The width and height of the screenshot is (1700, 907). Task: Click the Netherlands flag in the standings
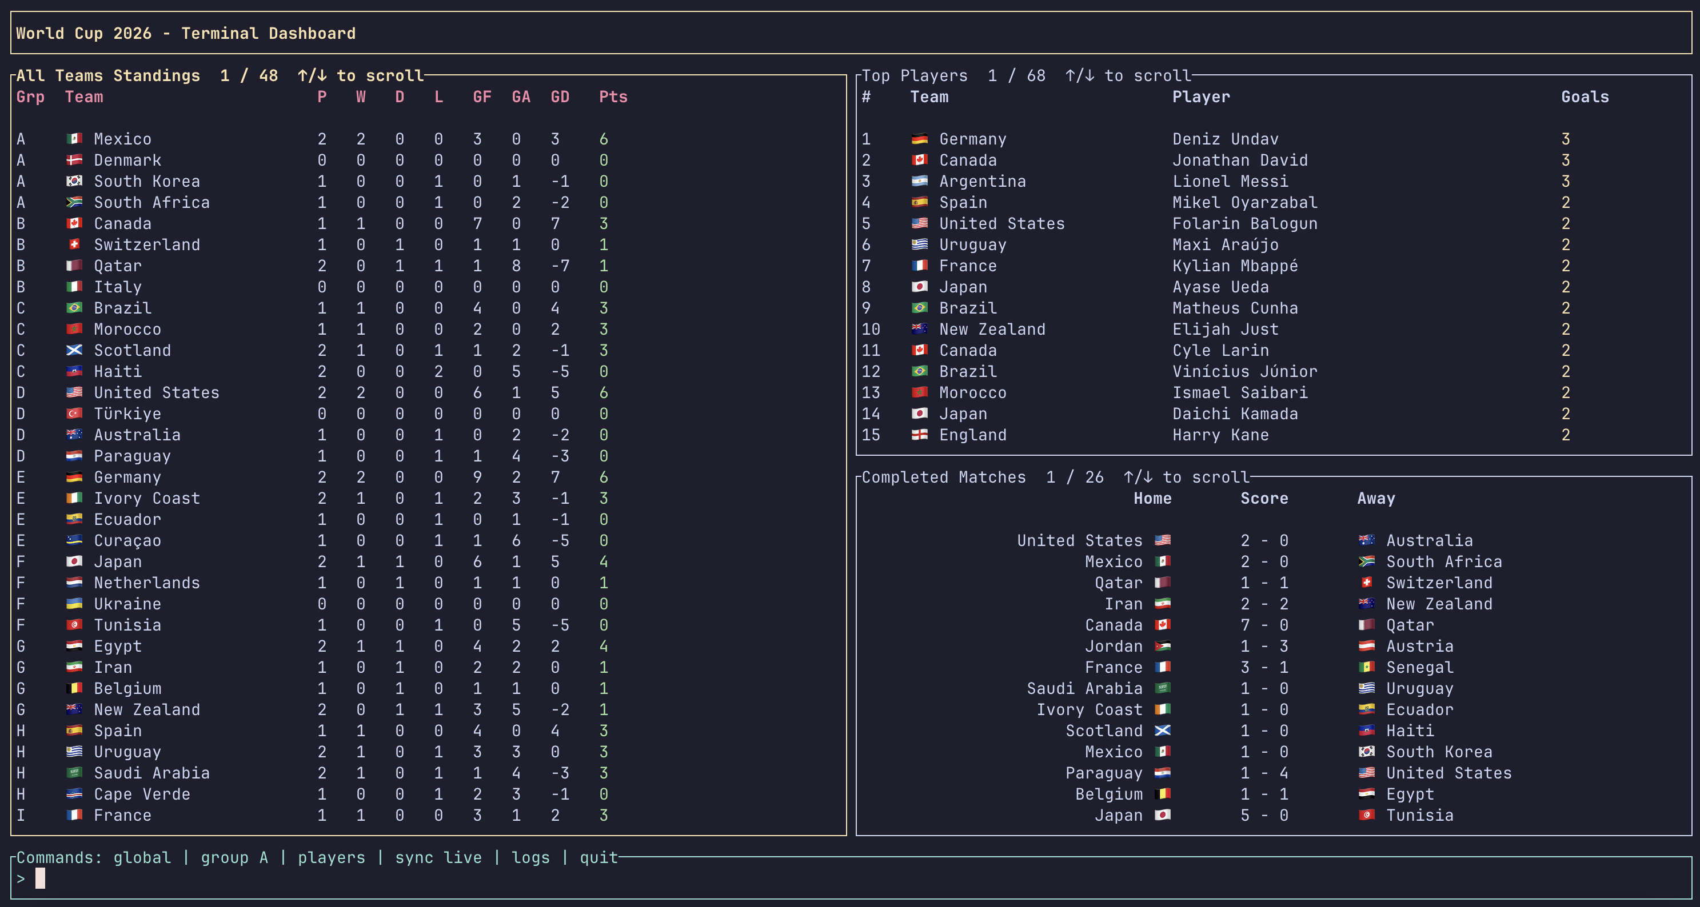(74, 582)
